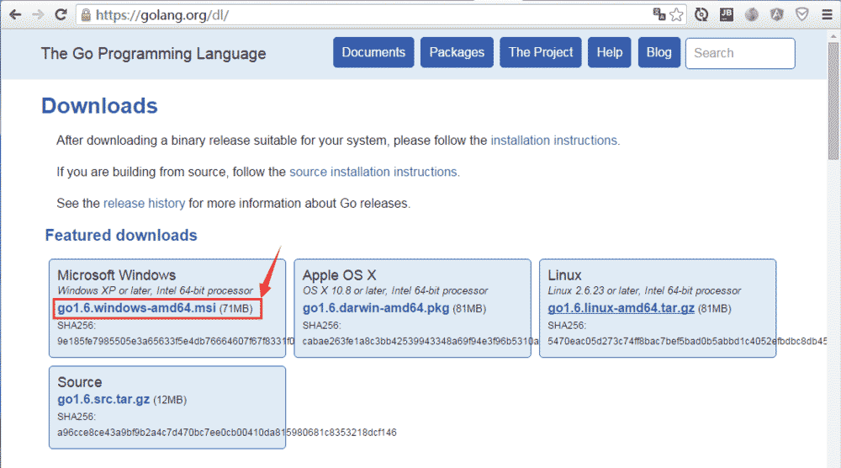
Task: Open the Blog menu button
Action: pyautogui.click(x=659, y=52)
